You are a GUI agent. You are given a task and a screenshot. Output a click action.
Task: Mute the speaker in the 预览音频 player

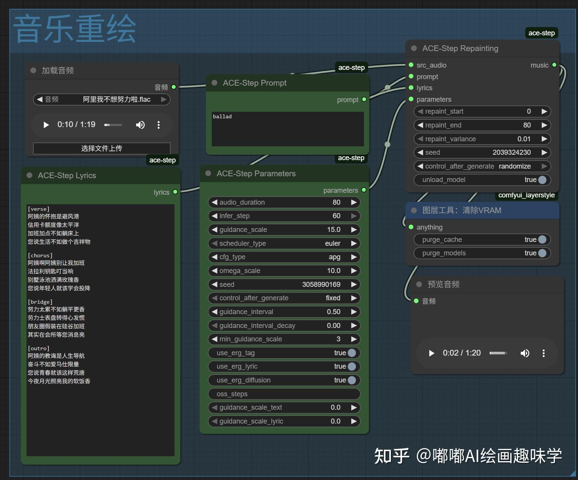click(x=525, y=353)
